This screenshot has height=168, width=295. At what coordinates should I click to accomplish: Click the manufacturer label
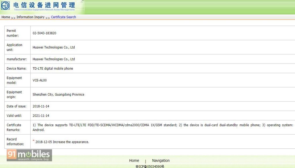(x=17, y=59)
